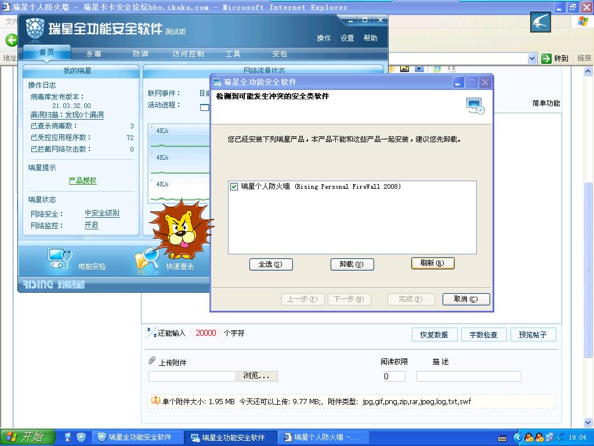This screenshot has height=446, width=594.
Task: Minimize the Rising installer dialog
Action: point(458,82)
